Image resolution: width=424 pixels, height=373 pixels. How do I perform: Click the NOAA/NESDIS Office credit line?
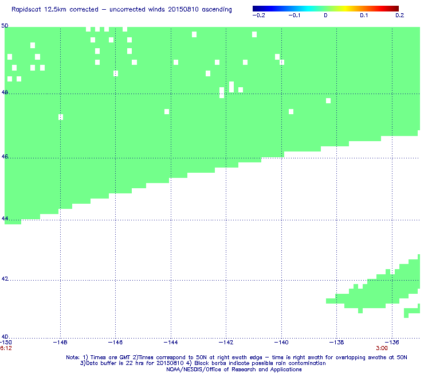tap(234, 370)
